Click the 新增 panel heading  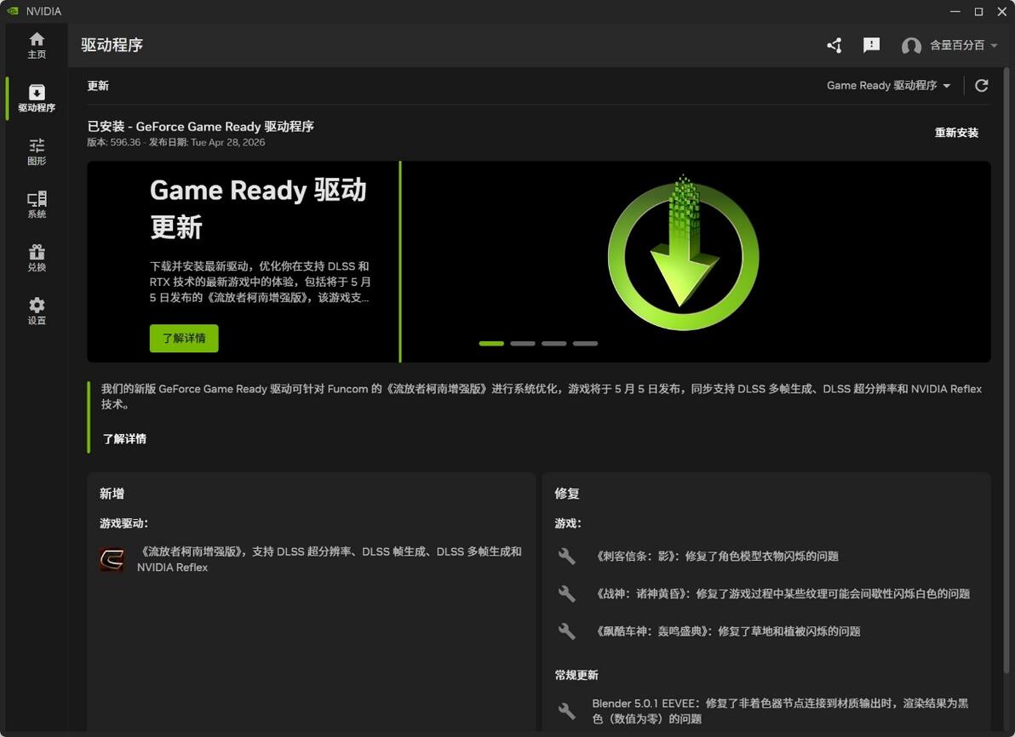pos(112,494)
